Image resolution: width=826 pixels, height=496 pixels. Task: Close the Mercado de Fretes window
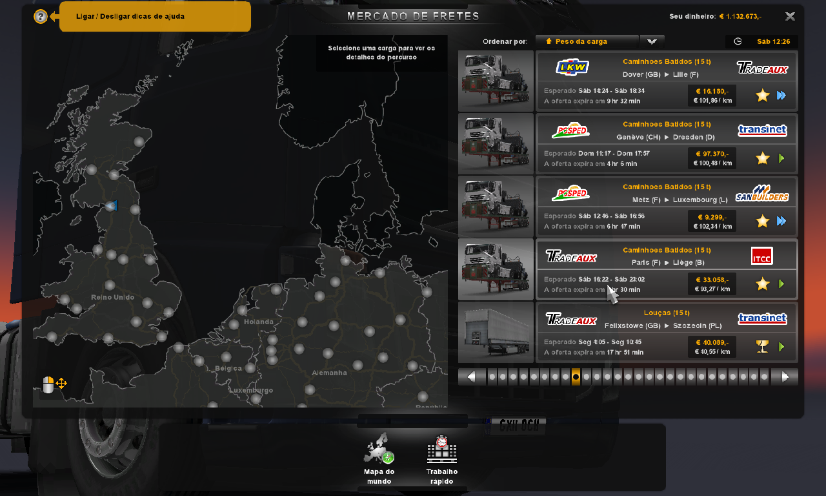point(790,16)
